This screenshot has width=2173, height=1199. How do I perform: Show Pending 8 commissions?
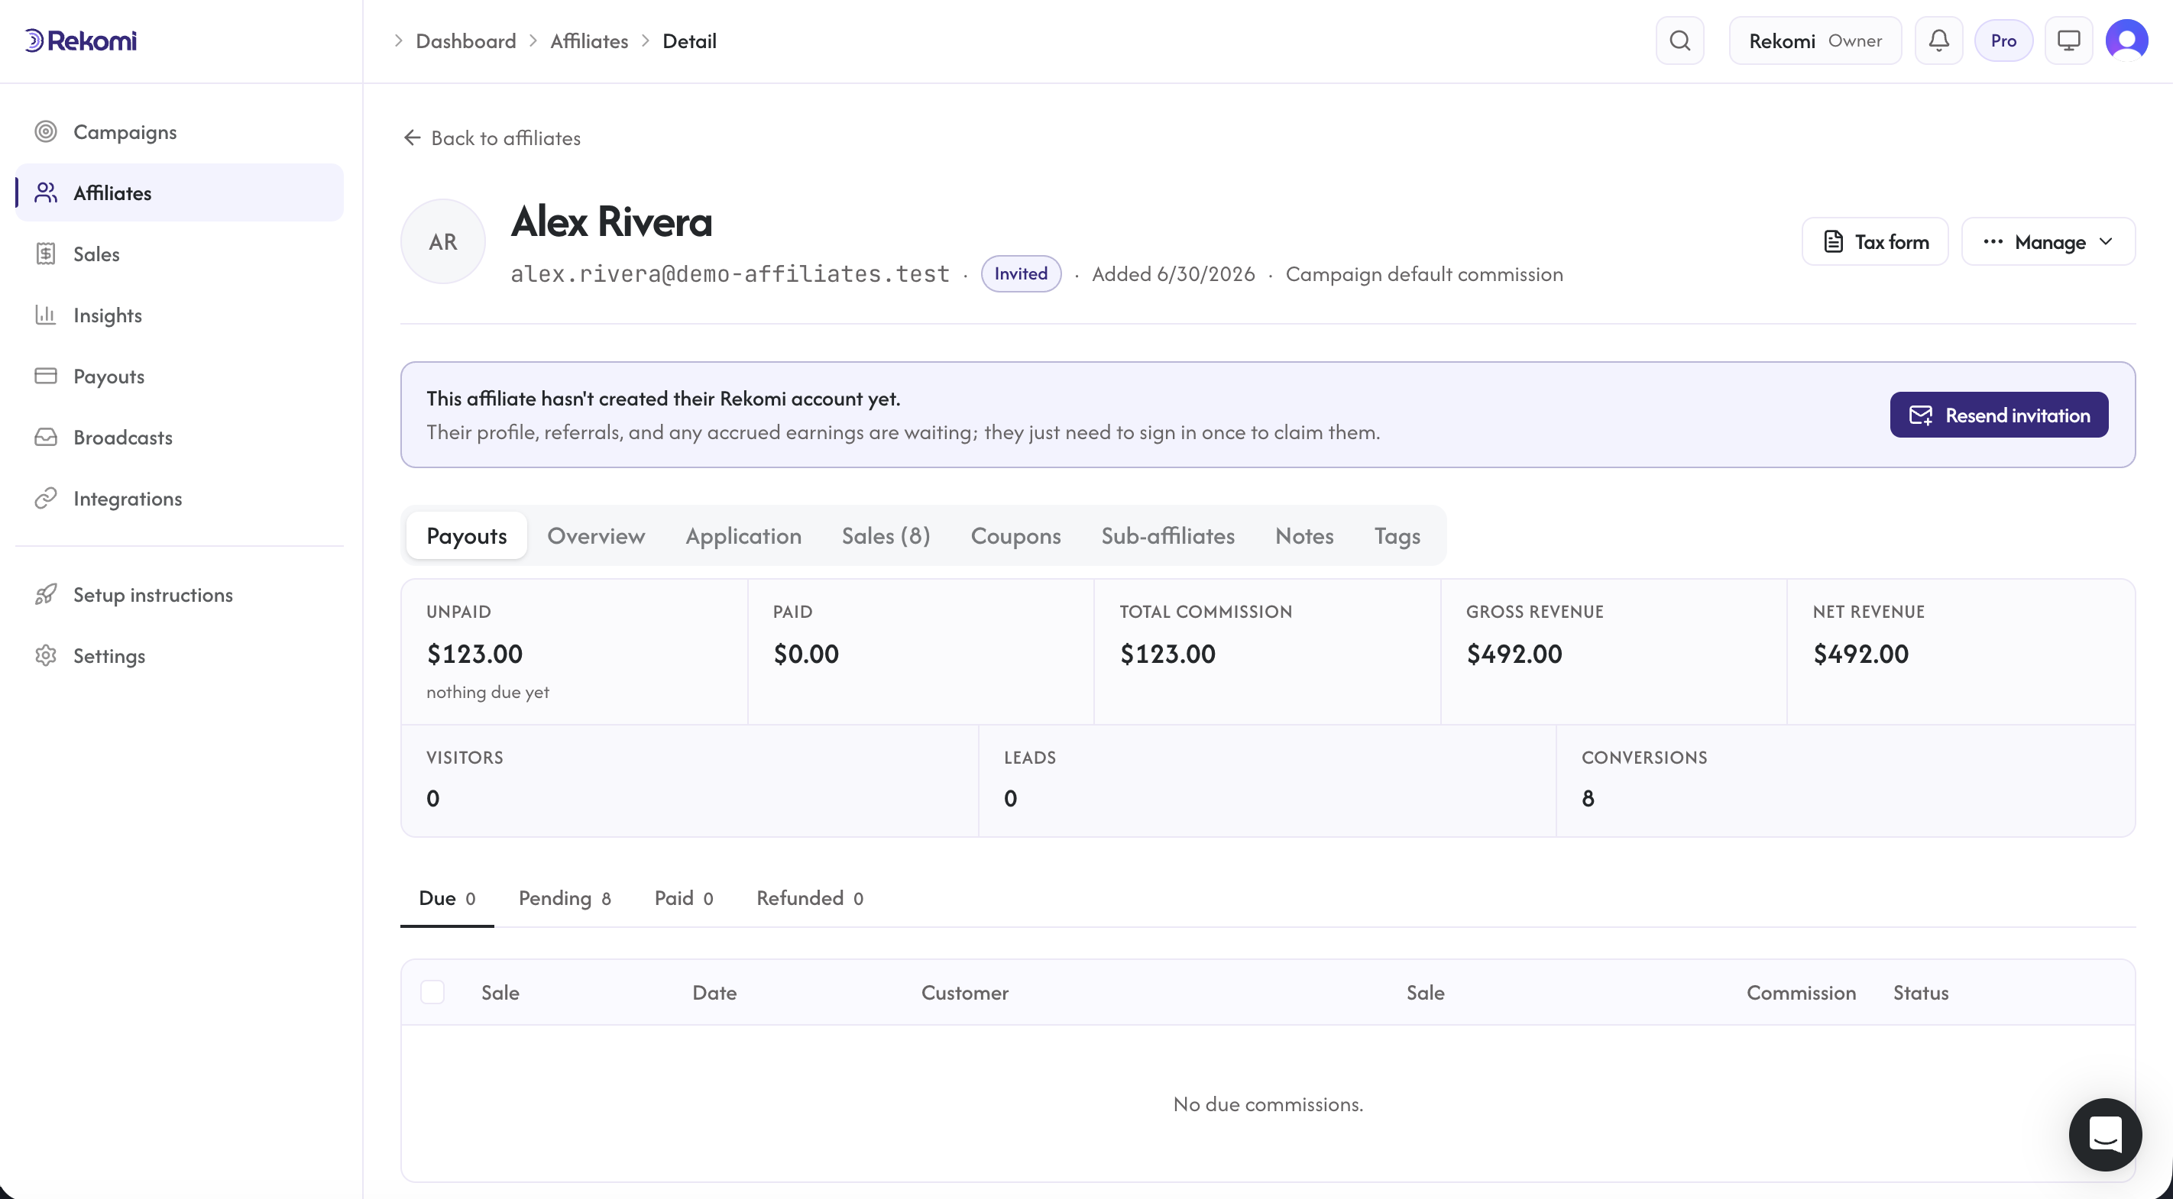pyautogui.click(x=565, y=899)
